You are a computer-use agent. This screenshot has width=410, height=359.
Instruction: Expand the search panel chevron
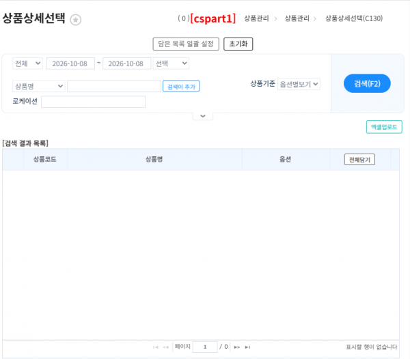tap(203, 116)
